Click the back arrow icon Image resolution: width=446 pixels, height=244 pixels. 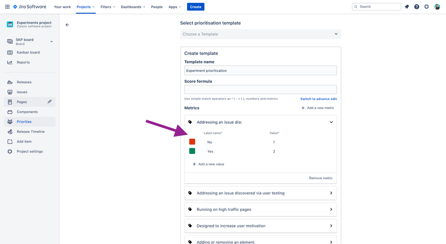(67, 25)
